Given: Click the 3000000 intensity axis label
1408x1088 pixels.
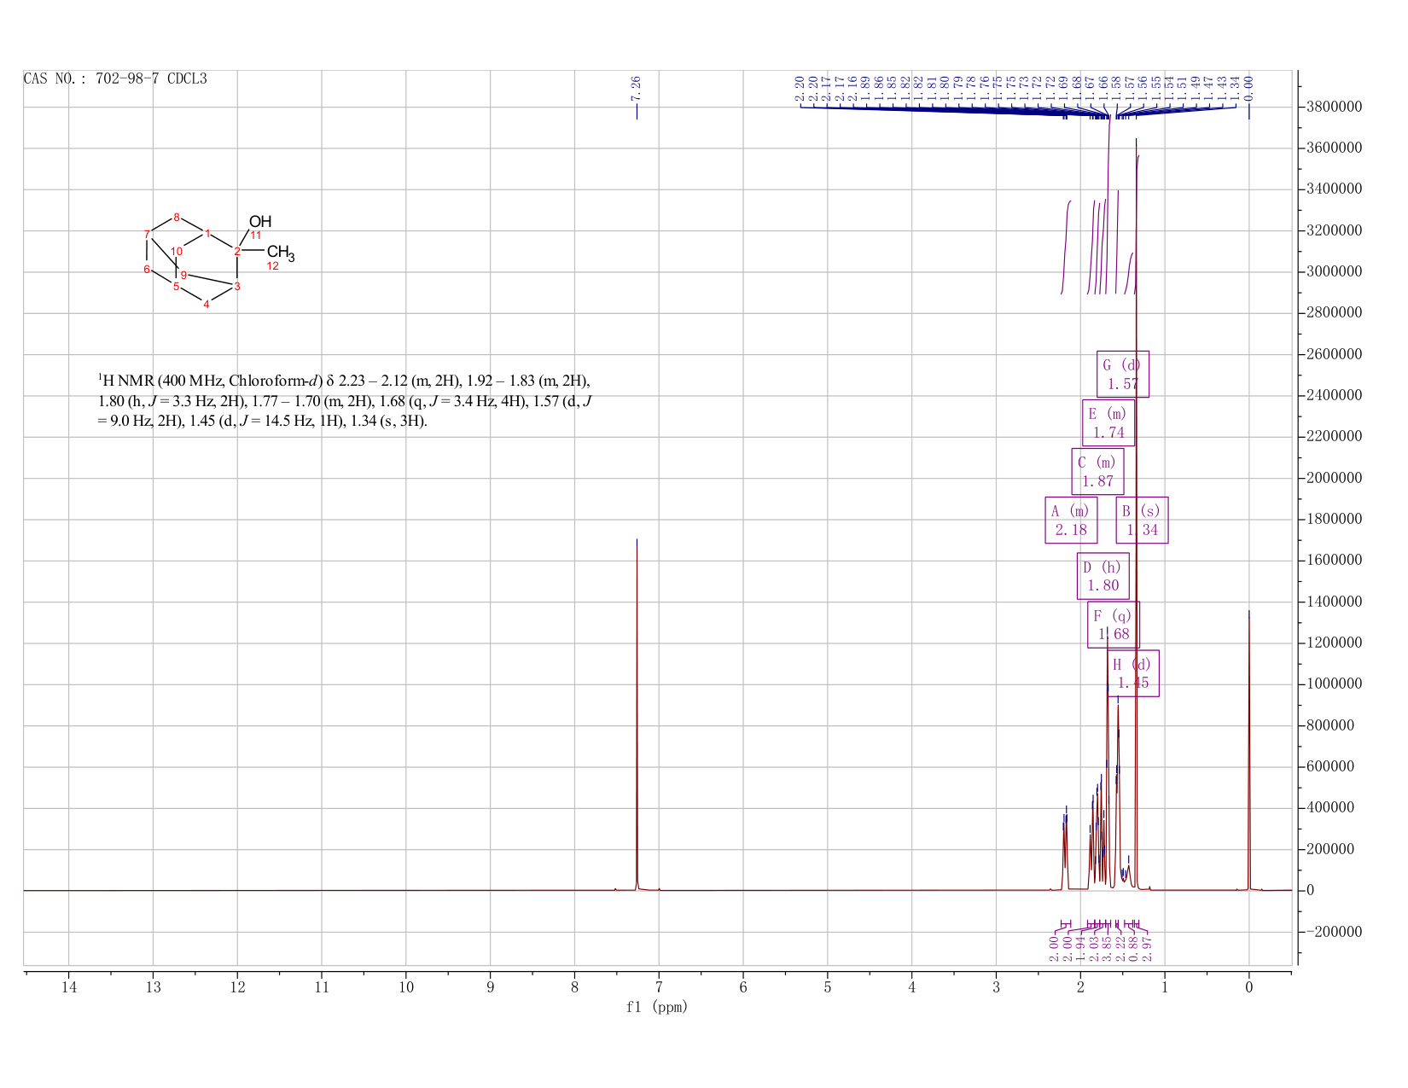Looking at the screenshot, I should pos(1334,272).
